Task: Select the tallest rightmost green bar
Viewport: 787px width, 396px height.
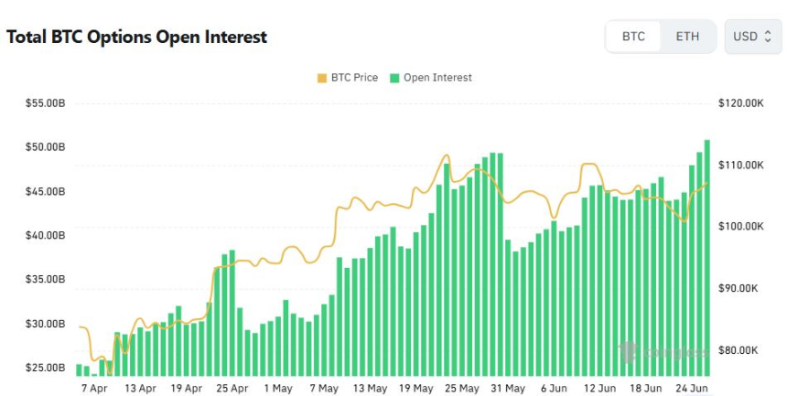Action: click(x=707, y=258)
